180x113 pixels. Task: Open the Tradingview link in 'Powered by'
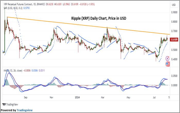pyautogui.click(x=24, y=110)
